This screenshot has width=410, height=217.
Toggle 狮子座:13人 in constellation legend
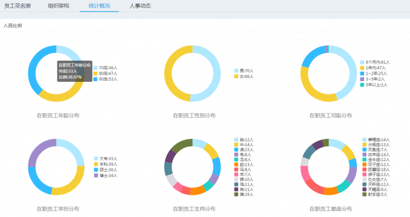376,174
